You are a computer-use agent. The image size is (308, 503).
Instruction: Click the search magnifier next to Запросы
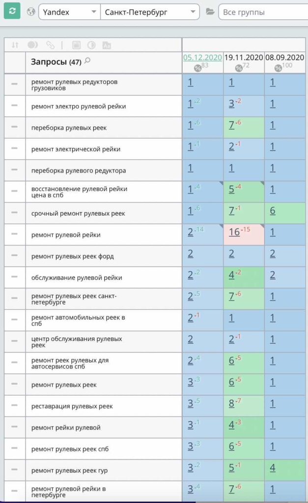click(87, 60)
